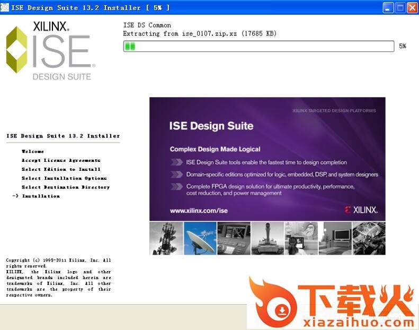The image size is (419, 330).
Task: Click the xiazaihuo download flame logo
Action: [x=277, y=305]
